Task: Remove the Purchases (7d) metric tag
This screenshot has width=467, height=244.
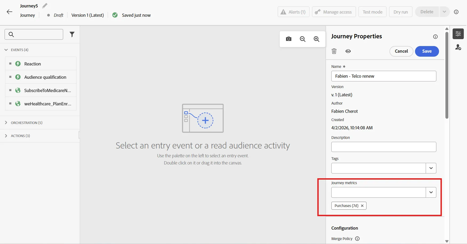Action: tap(362, 206)
